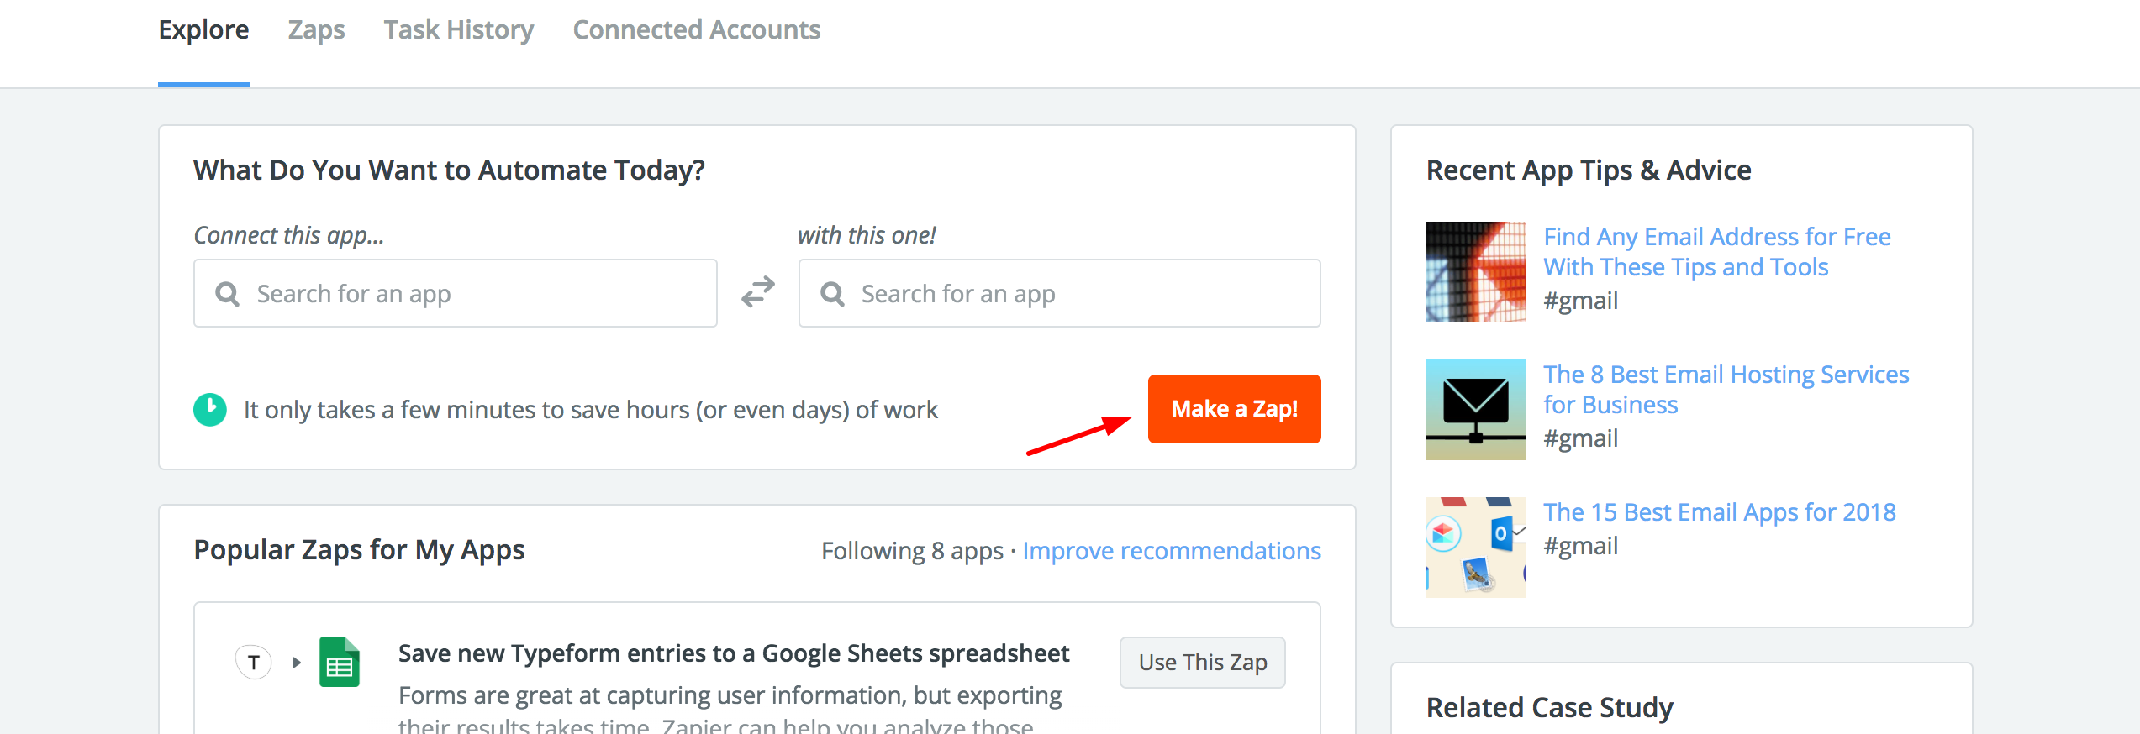Open 'The 15 Best Email Apps for 2018'
Image resolution: width=2140 pixels, height=734 pixels.
pyautogui.click(x=1719, y=512)
